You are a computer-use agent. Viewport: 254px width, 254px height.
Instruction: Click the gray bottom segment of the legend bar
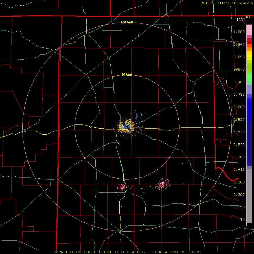tap(249, 196)
